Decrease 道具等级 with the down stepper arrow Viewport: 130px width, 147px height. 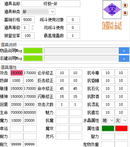tap(32, 29)
